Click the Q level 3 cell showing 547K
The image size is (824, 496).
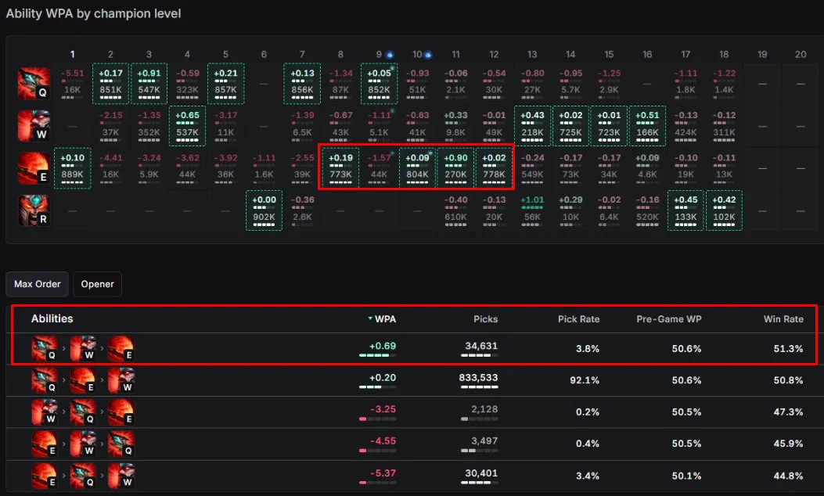149,83
